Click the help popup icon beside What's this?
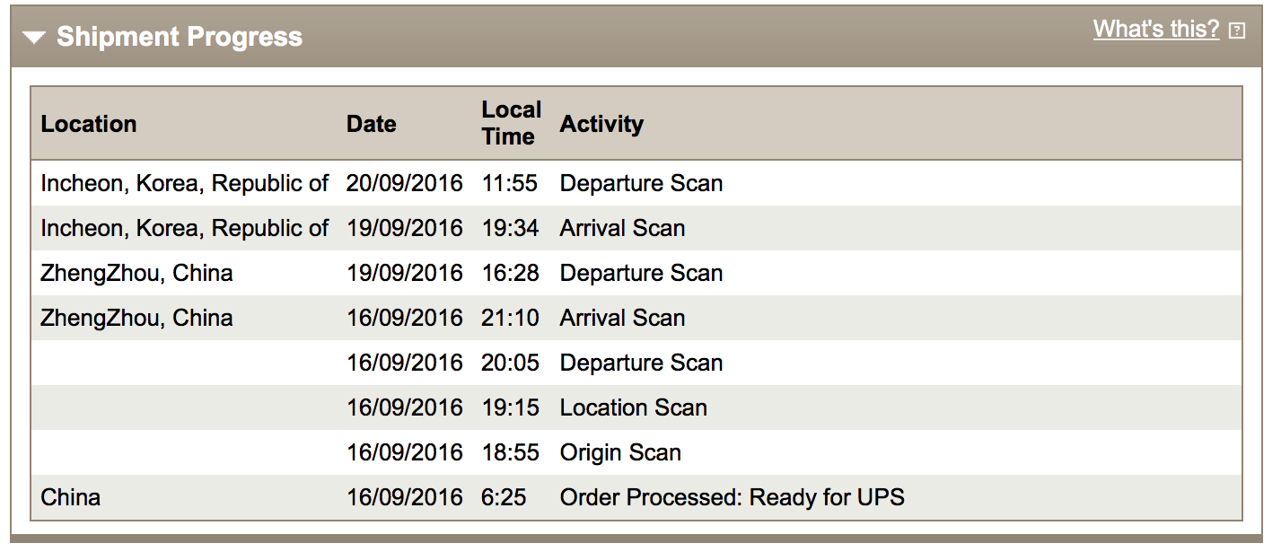1281x552 pixels. pyautogui.click(x=1237, y=31)
